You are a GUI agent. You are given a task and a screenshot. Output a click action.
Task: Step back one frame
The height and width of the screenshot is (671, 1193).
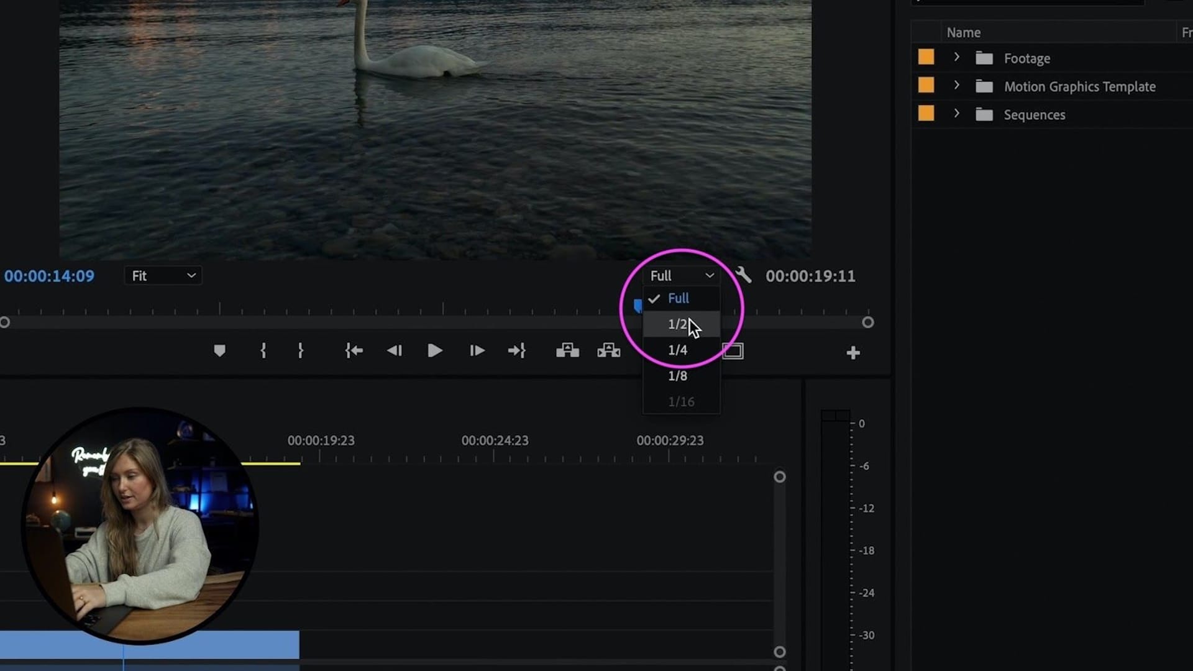pos(394,351)
